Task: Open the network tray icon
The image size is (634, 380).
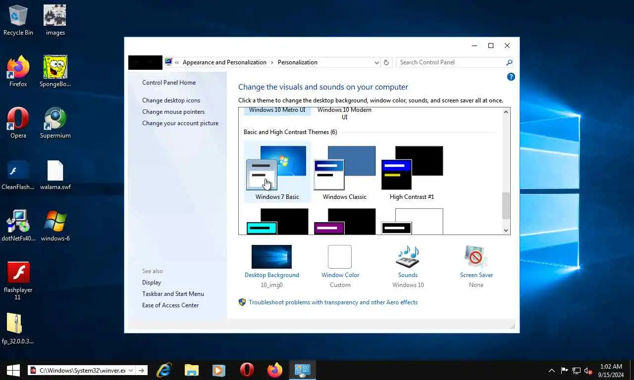Action: click(x=576, y=371)
